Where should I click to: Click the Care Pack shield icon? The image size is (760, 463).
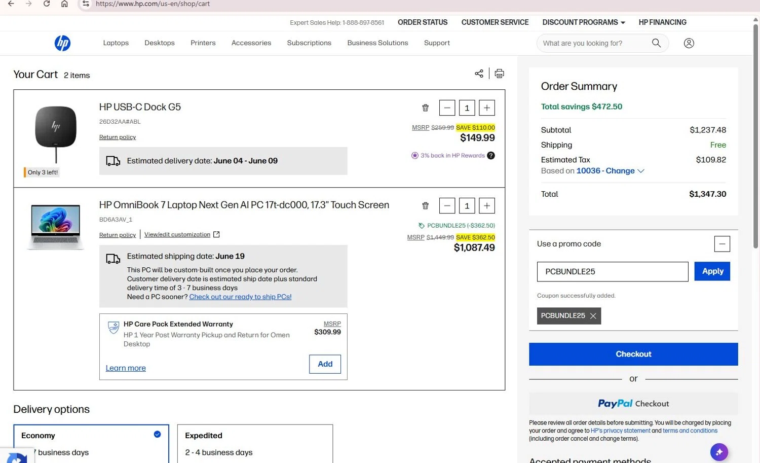tap(113, 327)
